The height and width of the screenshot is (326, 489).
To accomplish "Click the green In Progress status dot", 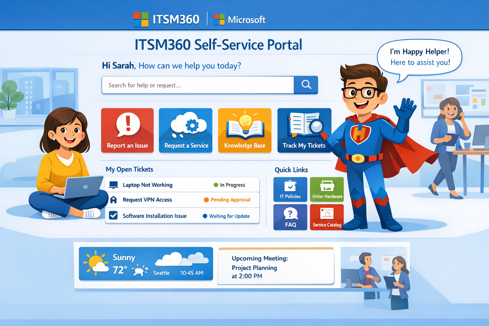I will tap(216, 185).
